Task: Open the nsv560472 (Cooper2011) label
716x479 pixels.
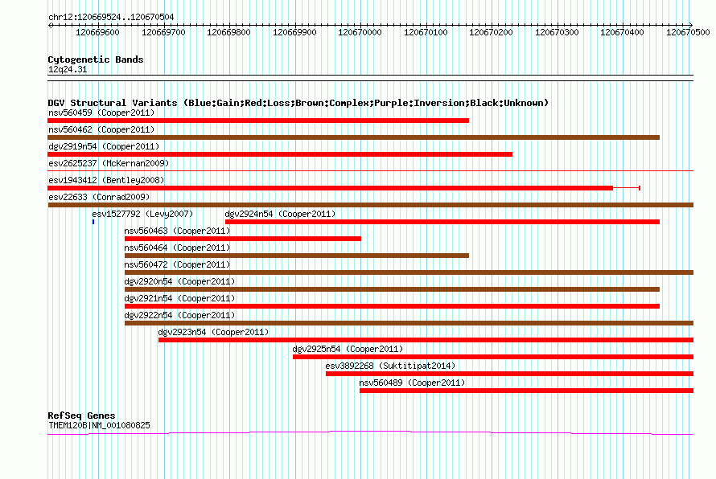Action: [x=177, y=264]
